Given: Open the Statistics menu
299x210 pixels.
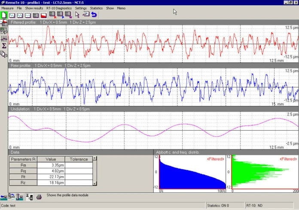Looking at the screenshot, I should pyautogui.click(x=96, y=8).
